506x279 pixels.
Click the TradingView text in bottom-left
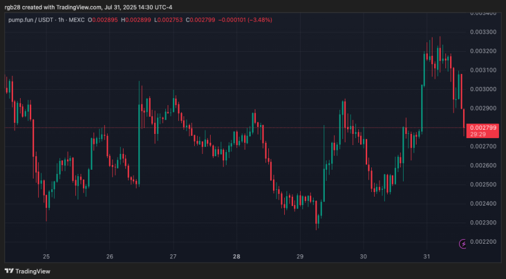(x=33, y=271)
